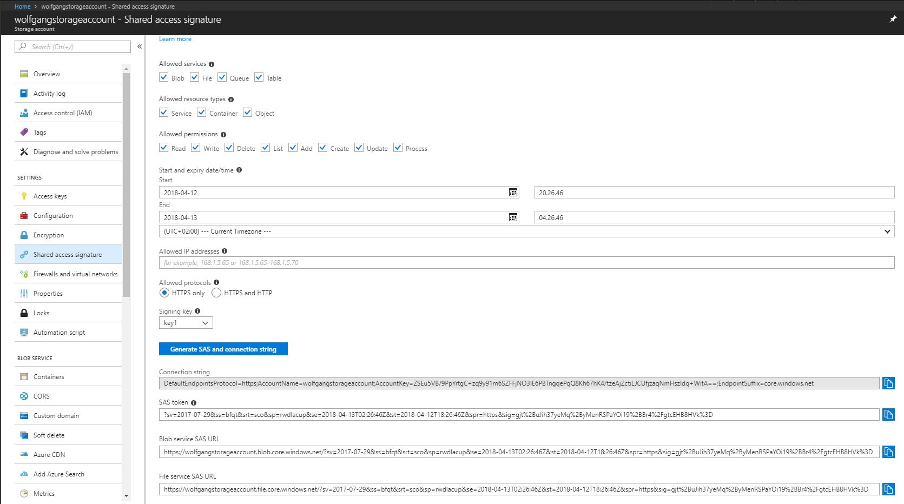904x504 pixels.
Task: Open the End date calendar picker
Action: coord(512,217)
